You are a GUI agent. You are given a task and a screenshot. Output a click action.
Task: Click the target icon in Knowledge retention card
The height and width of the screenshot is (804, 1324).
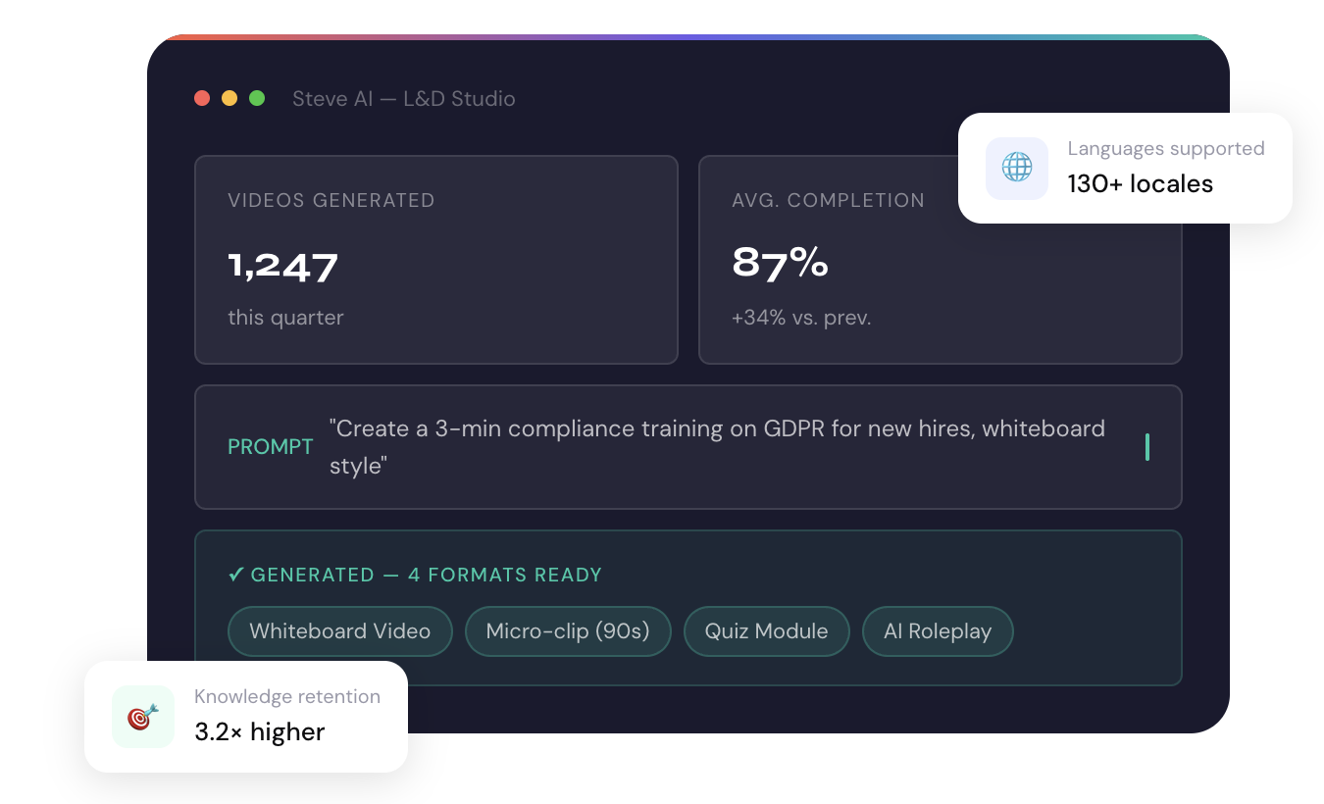[x=143, y=717]
